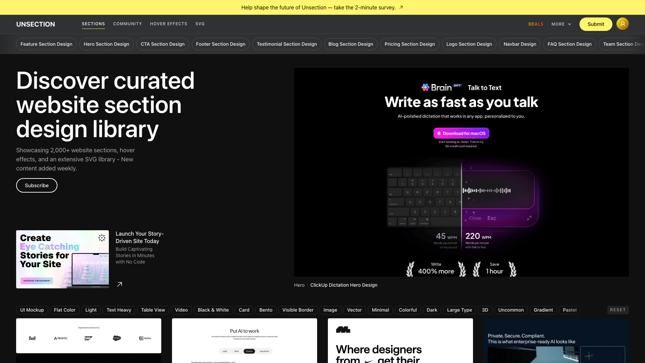This screenshot has width=645, height=363.
Task: Click arrow icon under Launch Your Story-Driven Site
Action: pos(120,284)
